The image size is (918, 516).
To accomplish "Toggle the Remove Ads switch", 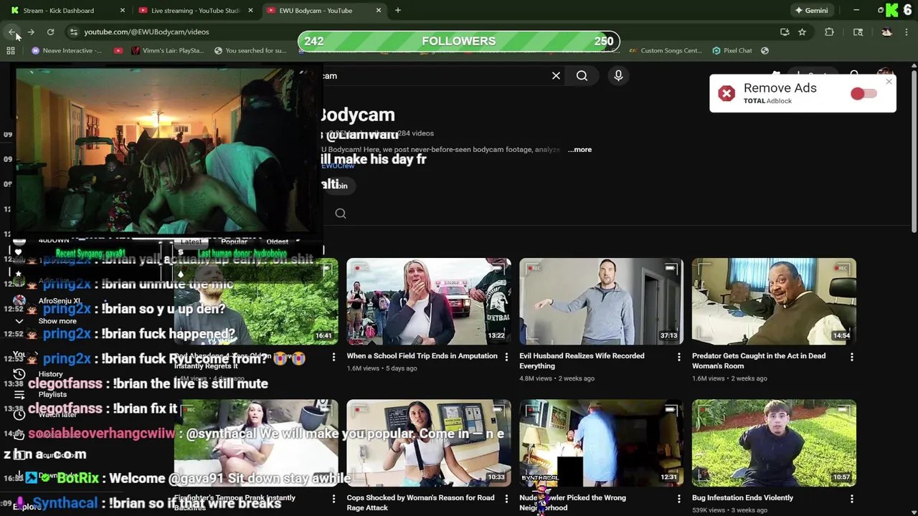I will tap(863, 94).
